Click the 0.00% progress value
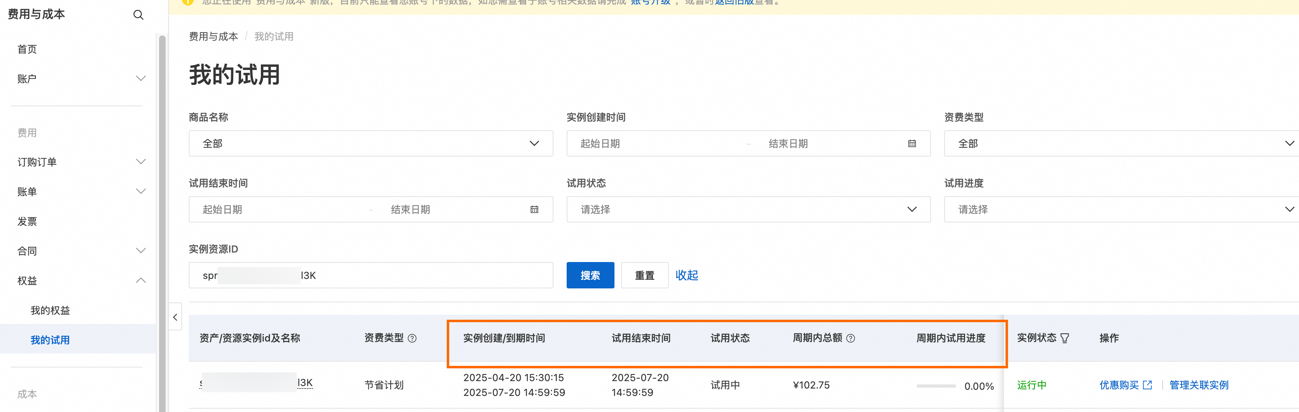The width and height of the screenshot is (1299, 412). tap(979, 386)
